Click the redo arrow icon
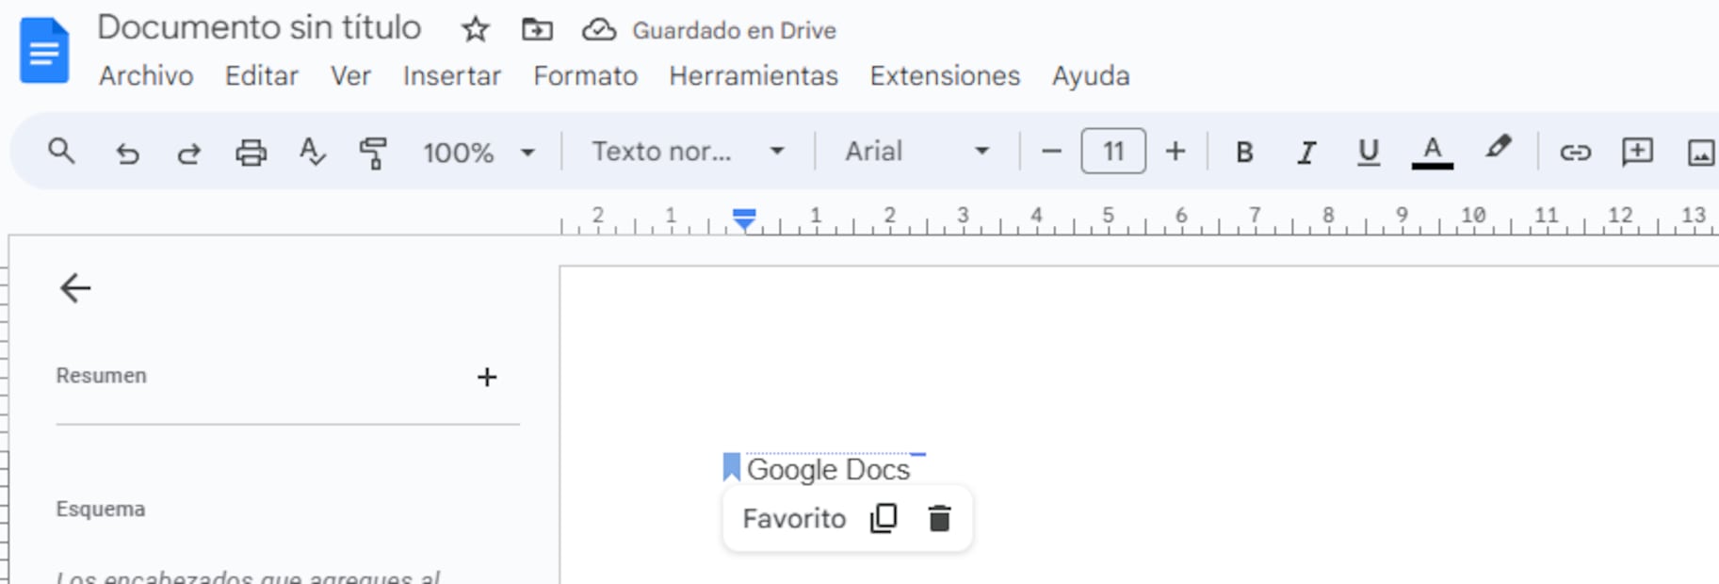This screenshot has height=584, width=1719. (188, 153)
